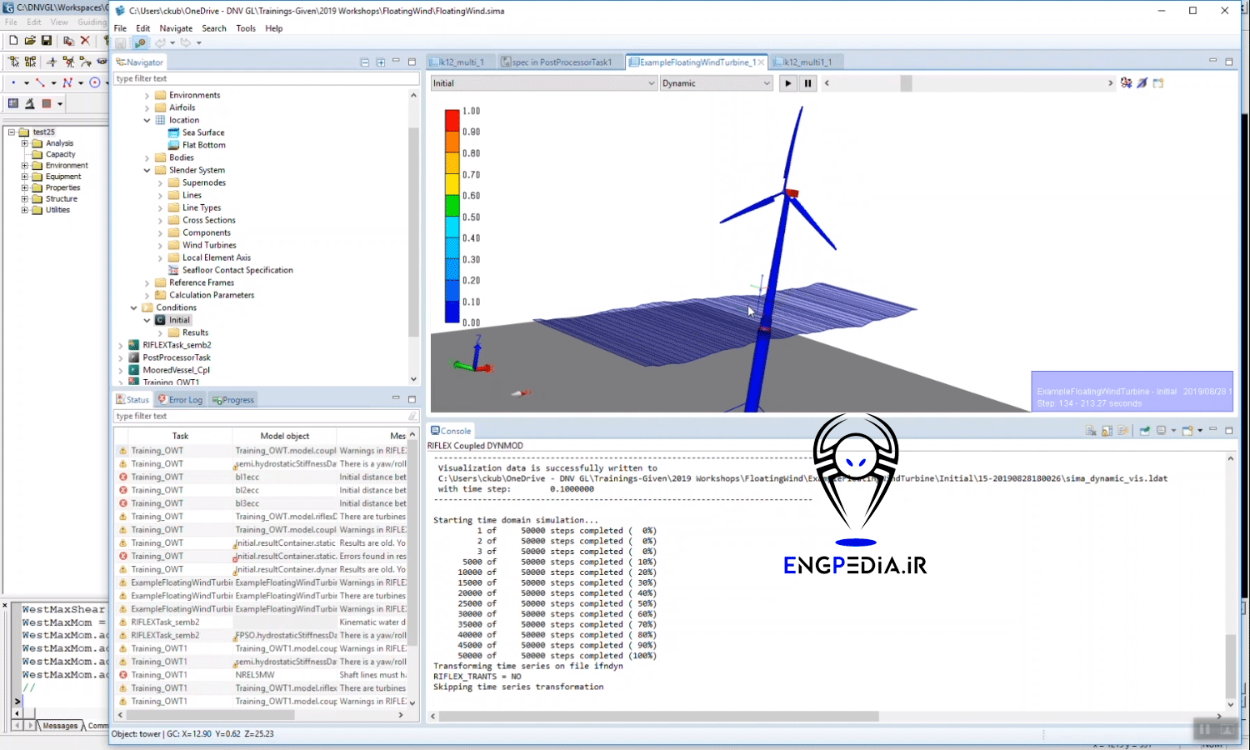Open new console view icon
Image resolution: width=1250 pixels, height=750 pixels.
pyautogui.click(x=1187, y=431)
